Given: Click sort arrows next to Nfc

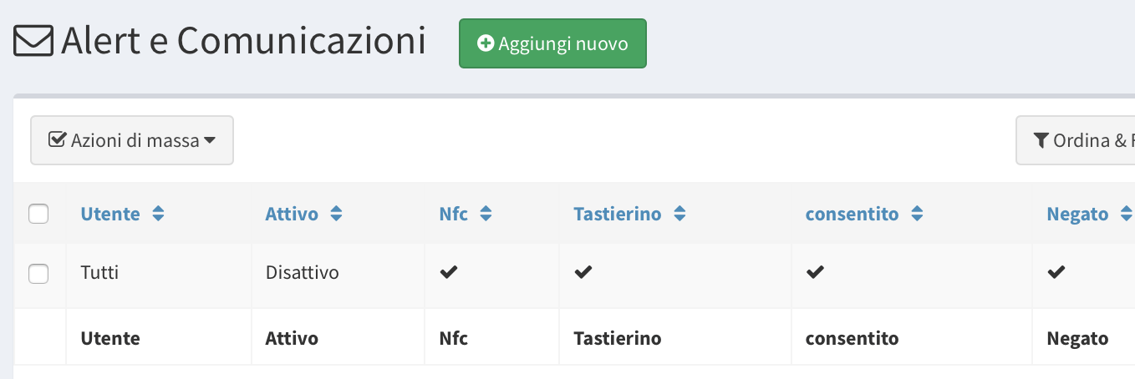Looking at the screenshot, I should point(486,215).
